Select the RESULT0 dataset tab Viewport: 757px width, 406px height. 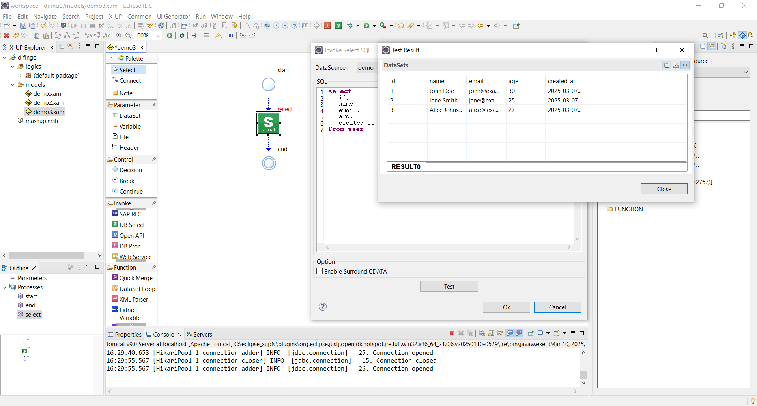tap(406, 167)
